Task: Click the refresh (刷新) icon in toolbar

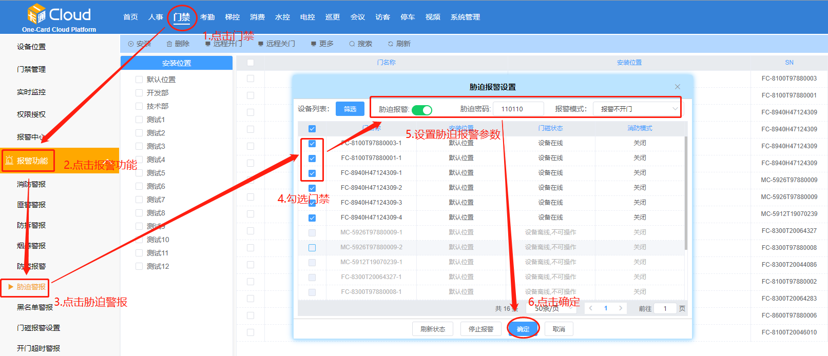Action: tap(391, 44)
